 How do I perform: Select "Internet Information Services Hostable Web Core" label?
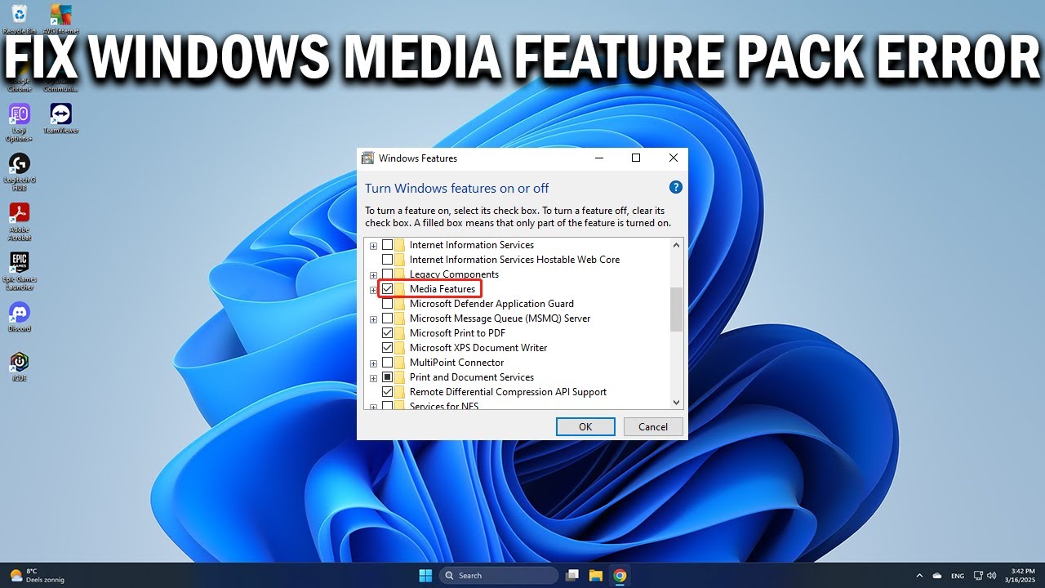point(514,260)
